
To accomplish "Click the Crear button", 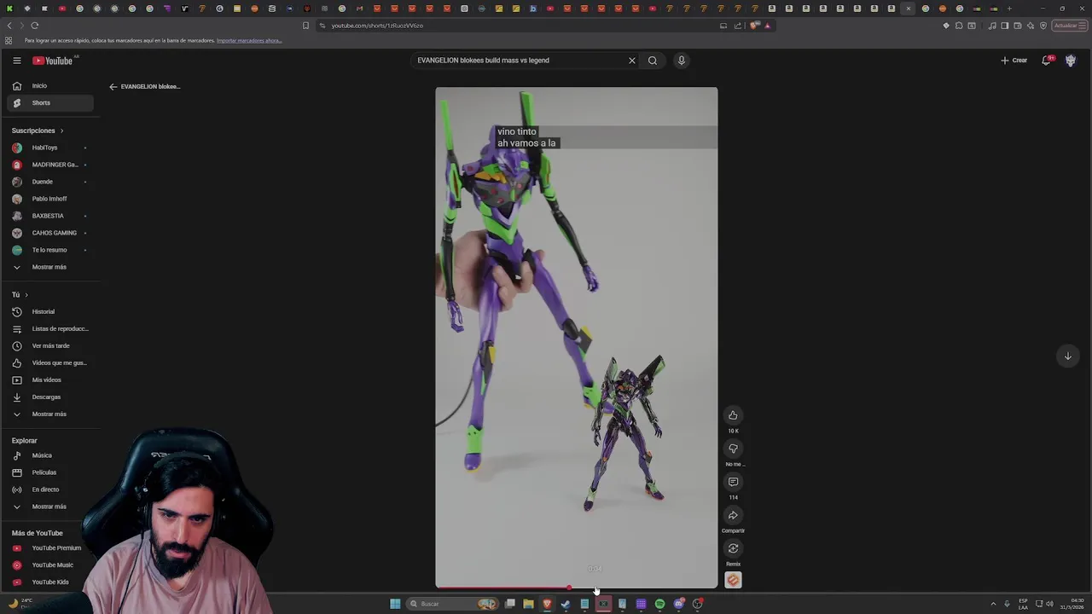I will tap(1014, 61).
